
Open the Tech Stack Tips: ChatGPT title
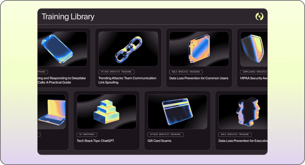coord(95,141)
